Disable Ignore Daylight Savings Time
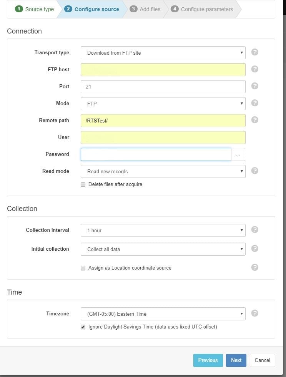Screen dimensions: 286x377 click(x=83, y=327)
